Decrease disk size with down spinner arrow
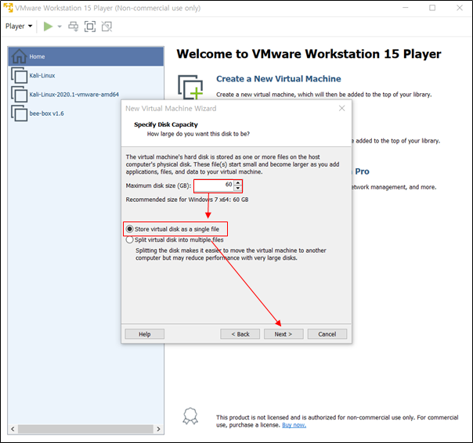473x443 pixels. [238, 189]
